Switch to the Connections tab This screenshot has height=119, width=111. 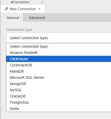pyautogui.click(x=23, y=2)
